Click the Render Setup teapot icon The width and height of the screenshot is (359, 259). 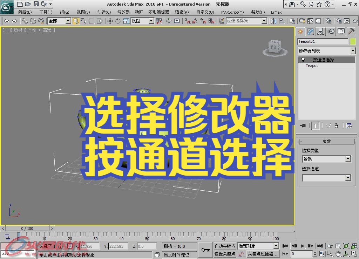[x=339, y=21]
